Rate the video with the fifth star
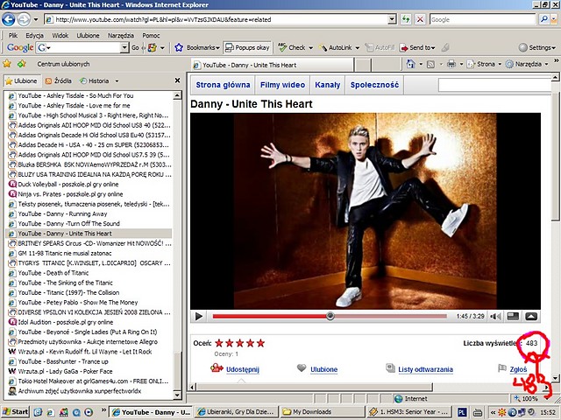 [261, 343]
